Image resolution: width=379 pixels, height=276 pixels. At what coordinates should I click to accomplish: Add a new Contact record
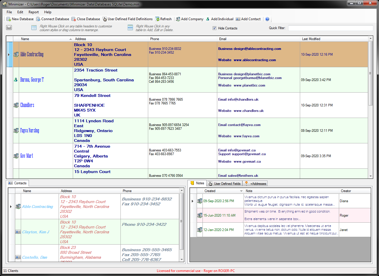[248, 19]
